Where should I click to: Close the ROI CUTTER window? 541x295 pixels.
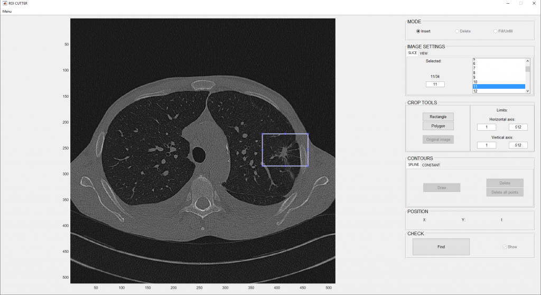tap(534, 4)
